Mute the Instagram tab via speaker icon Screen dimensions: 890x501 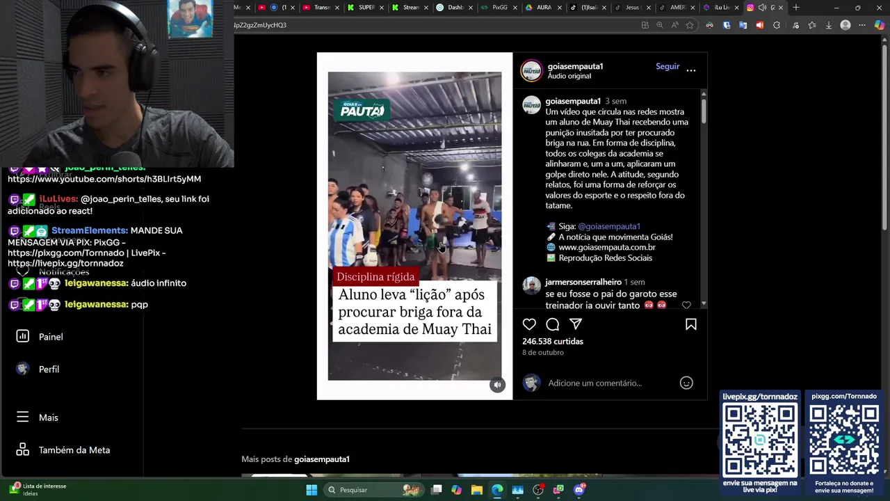(762, 8)
